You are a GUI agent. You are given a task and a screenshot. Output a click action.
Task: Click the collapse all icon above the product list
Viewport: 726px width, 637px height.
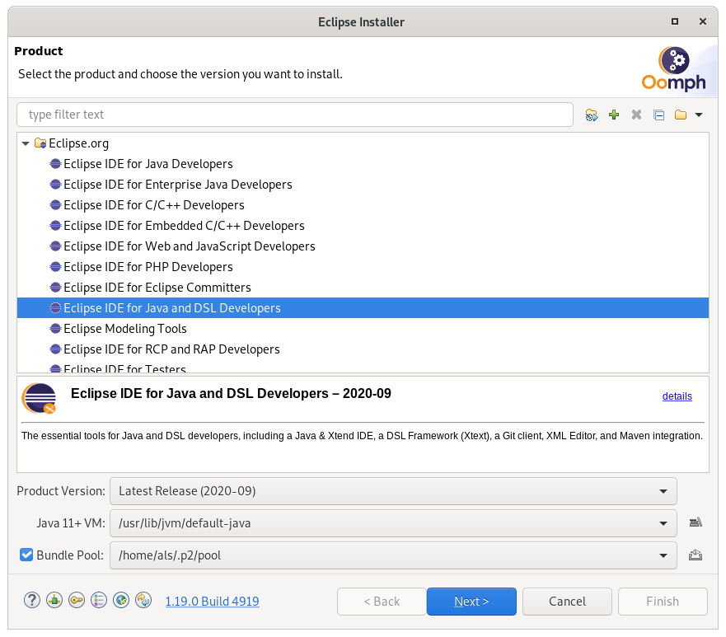click(x=658, y=115)
